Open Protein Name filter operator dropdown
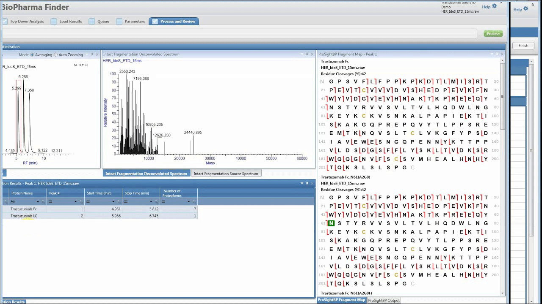Viewport: 542px width, 304px height. coord(38,202)
